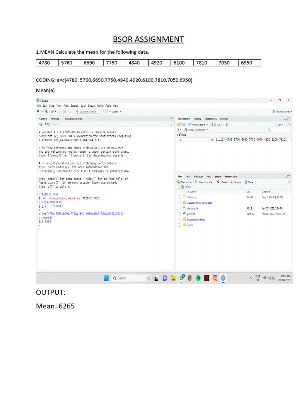The image size is (297, 396).
Task: Open the Home directory house icon
Action: [x=182, y=187]
